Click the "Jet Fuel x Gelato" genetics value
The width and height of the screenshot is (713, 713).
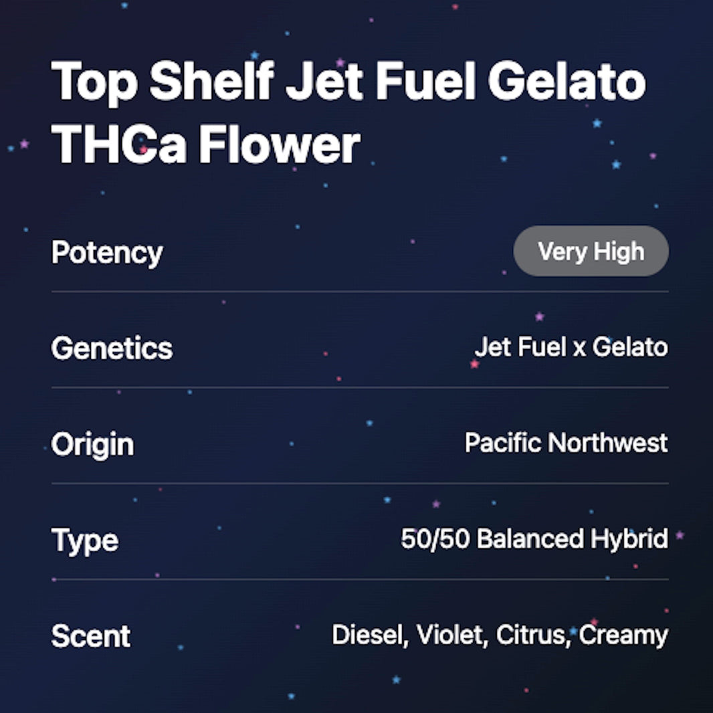pos(571,347)
